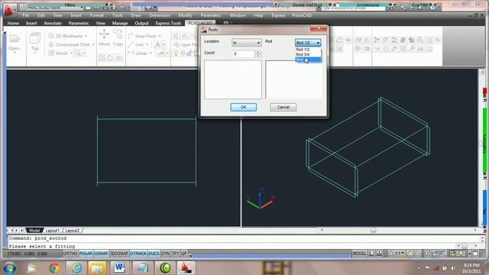489x275 pixels.
Task: Switch to the Layout1 tab
Action: click(x=53, y=231)
